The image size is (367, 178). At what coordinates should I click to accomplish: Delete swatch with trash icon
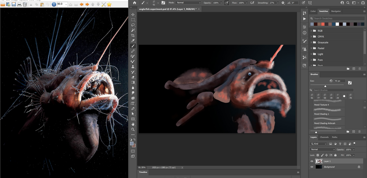360,69
